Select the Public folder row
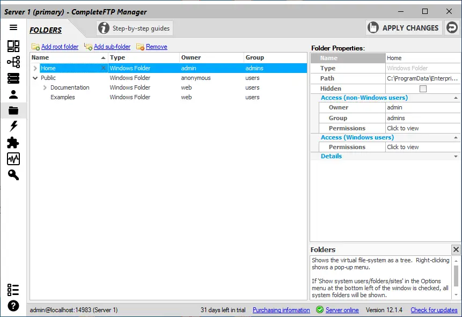This screenshot has width=462, height=317. pos(168,78)
